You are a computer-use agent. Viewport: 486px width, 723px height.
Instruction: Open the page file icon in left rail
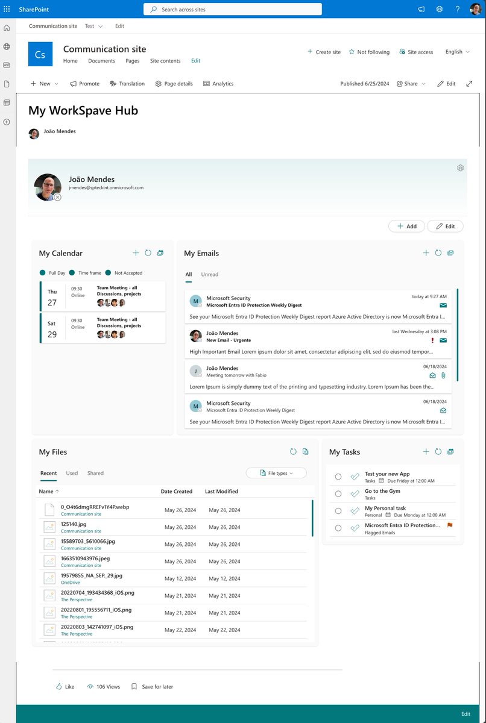[7, 84]
